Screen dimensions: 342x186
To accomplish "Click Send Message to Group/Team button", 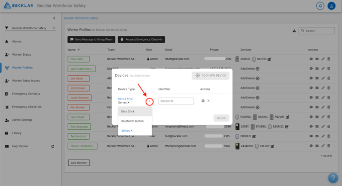I will point(91,39).
